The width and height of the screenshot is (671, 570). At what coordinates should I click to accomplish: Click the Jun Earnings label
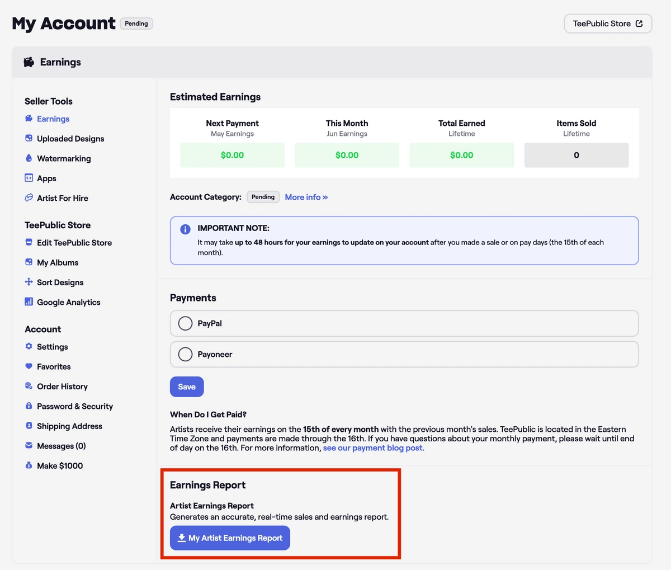tap(347, 134)
